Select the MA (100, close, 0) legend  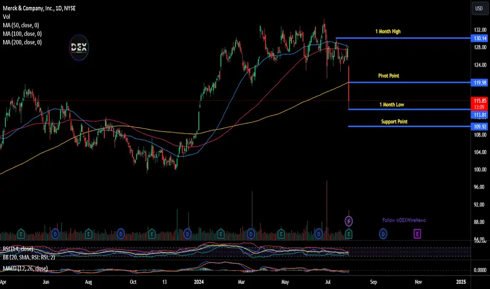point(22,34)
